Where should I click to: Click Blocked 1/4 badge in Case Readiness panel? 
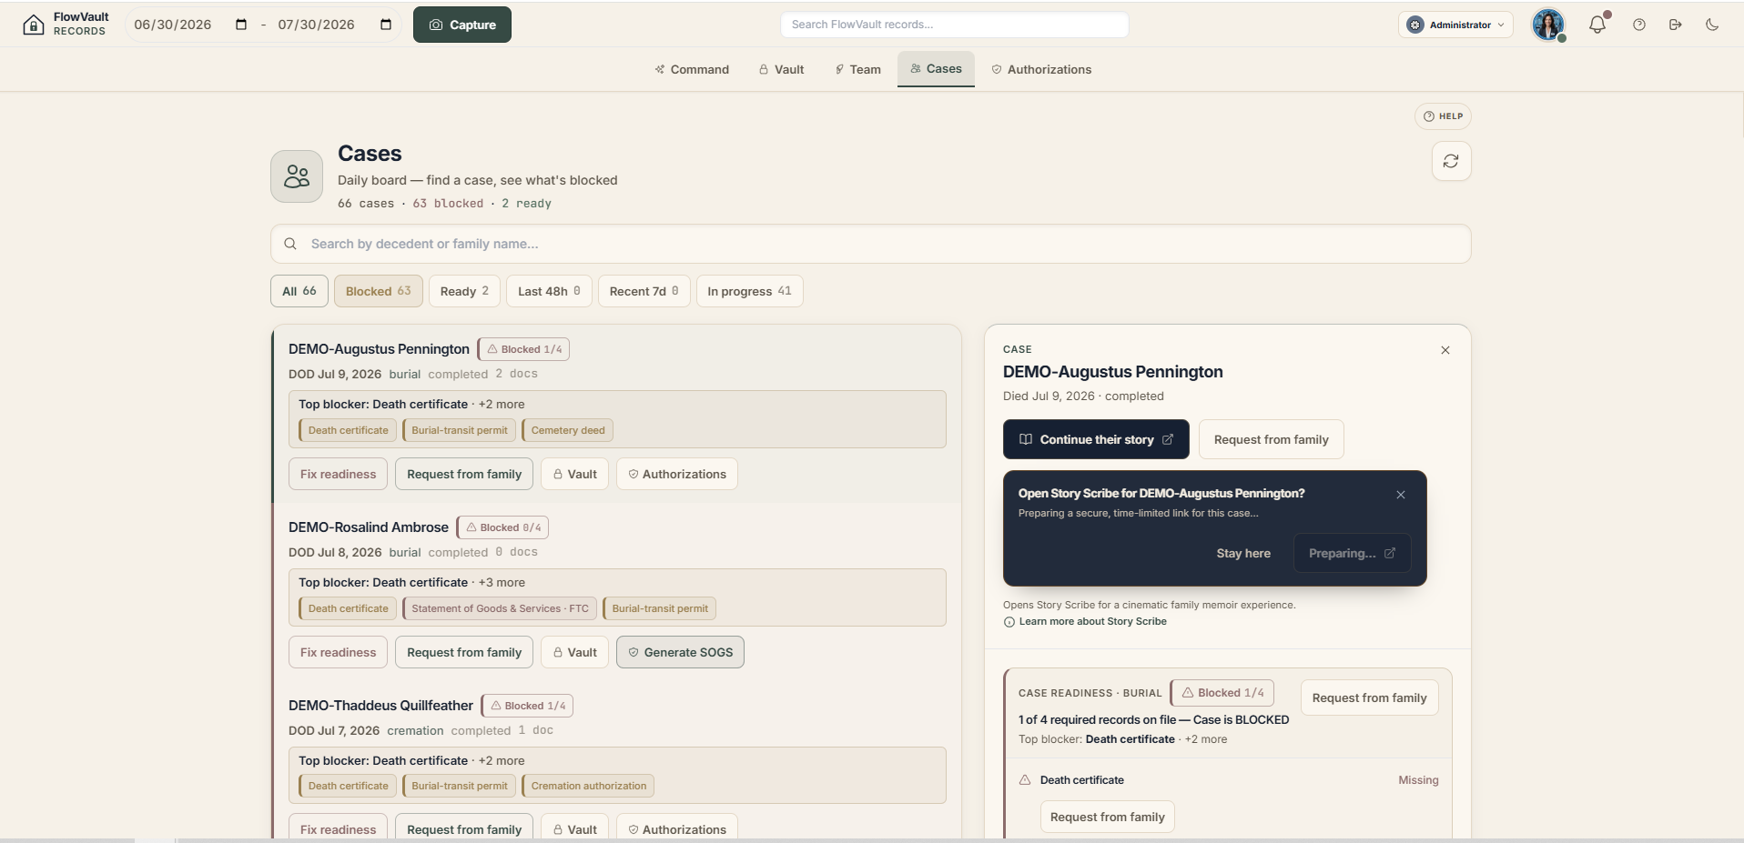1222,693
